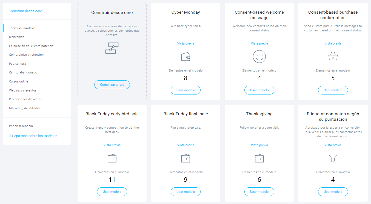
Task: Use the Cyber Monday template
Action: click(185, 90)
